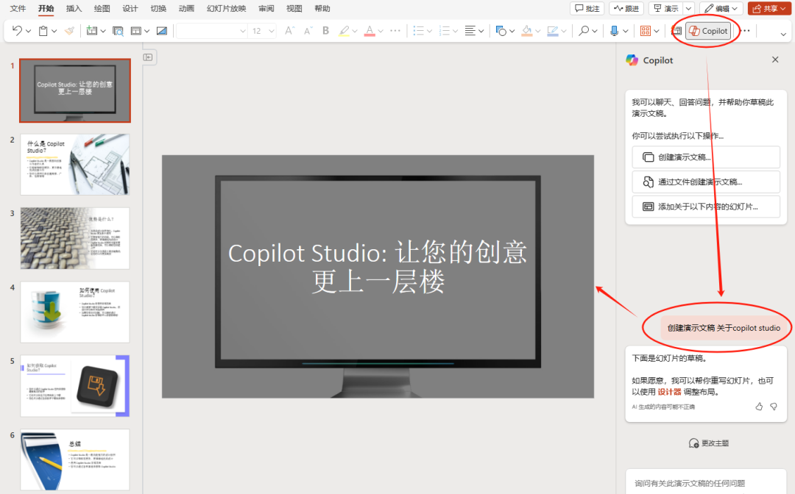Viewport: 795px width, 494px height.
Task: Increase font size with the larger A icon
Action: 289,31
